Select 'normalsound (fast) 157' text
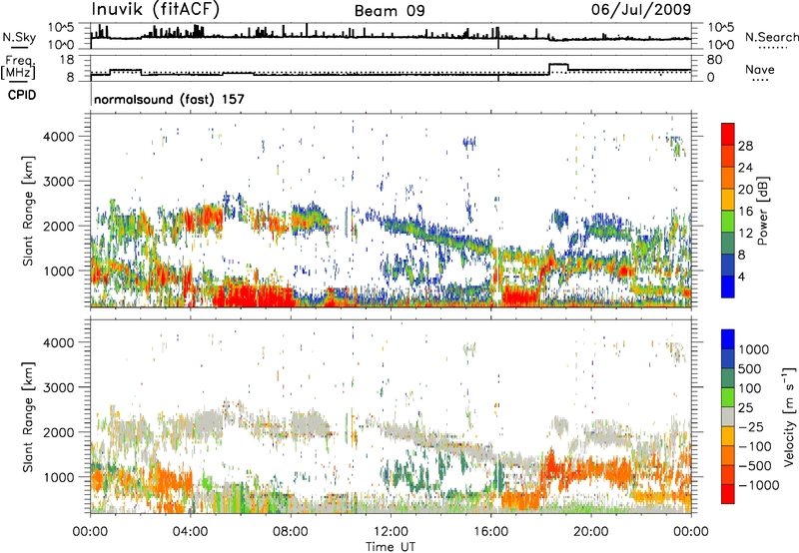This screenshot has height=553, width=799. coord(169,99)
